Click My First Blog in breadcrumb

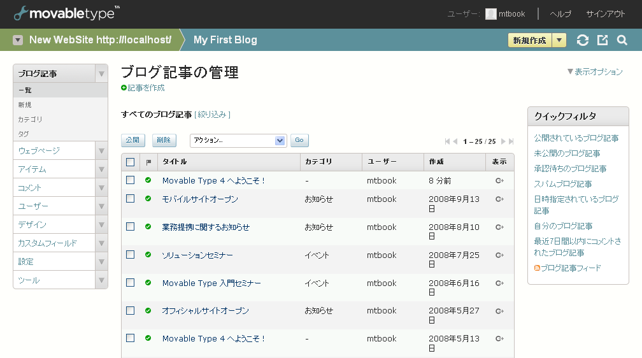(225, 39)
